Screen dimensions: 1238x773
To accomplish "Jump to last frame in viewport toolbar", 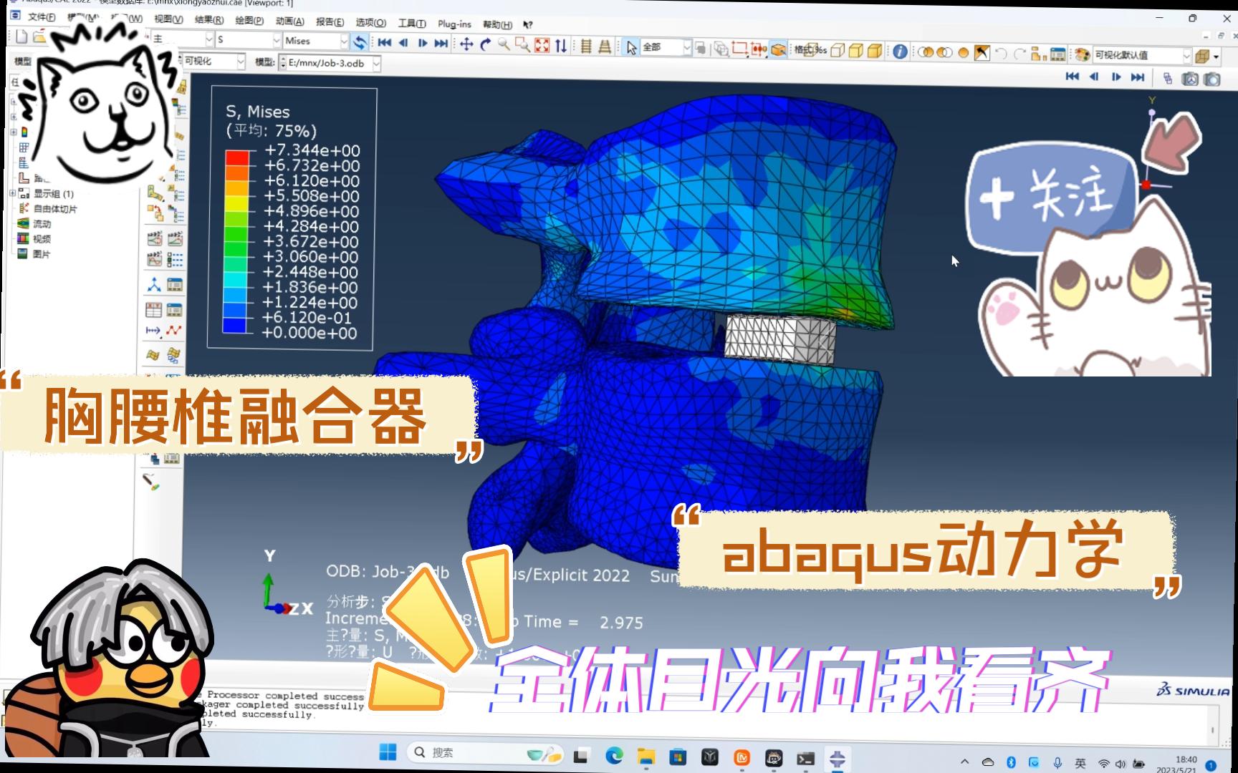I will click(1138, 77).
